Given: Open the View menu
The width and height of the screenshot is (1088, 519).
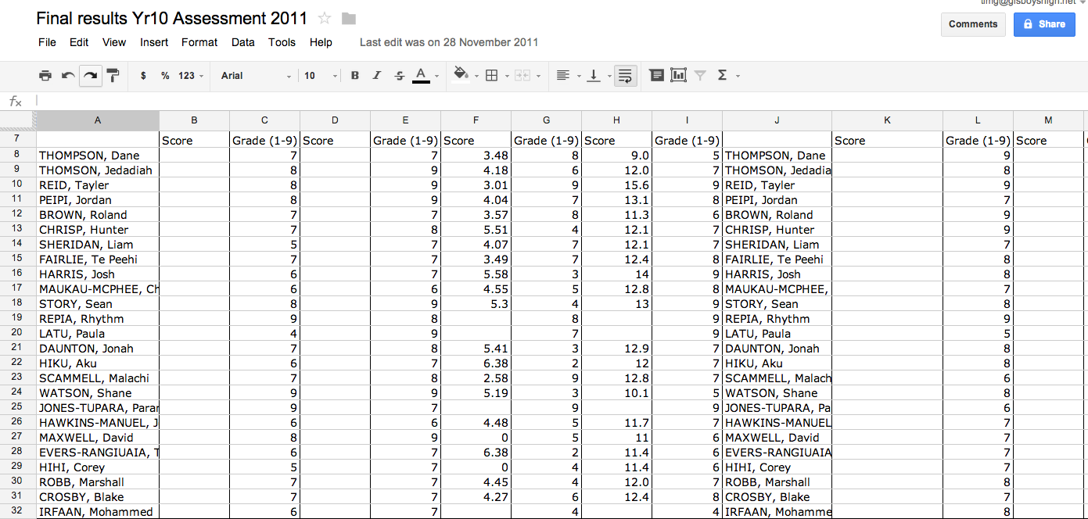Looking at the screenshot, I should (x=114, y=42).
